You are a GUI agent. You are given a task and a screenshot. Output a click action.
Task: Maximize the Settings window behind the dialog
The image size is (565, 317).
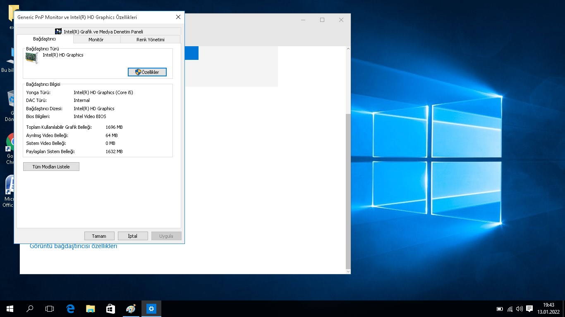322,20
